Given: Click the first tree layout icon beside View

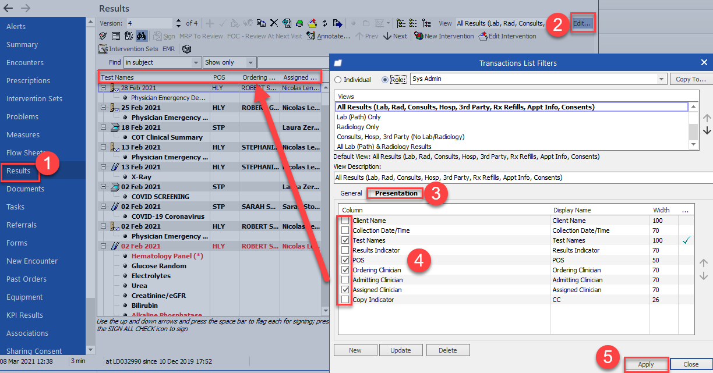Looking at the screenshot, I should [401, 23].
